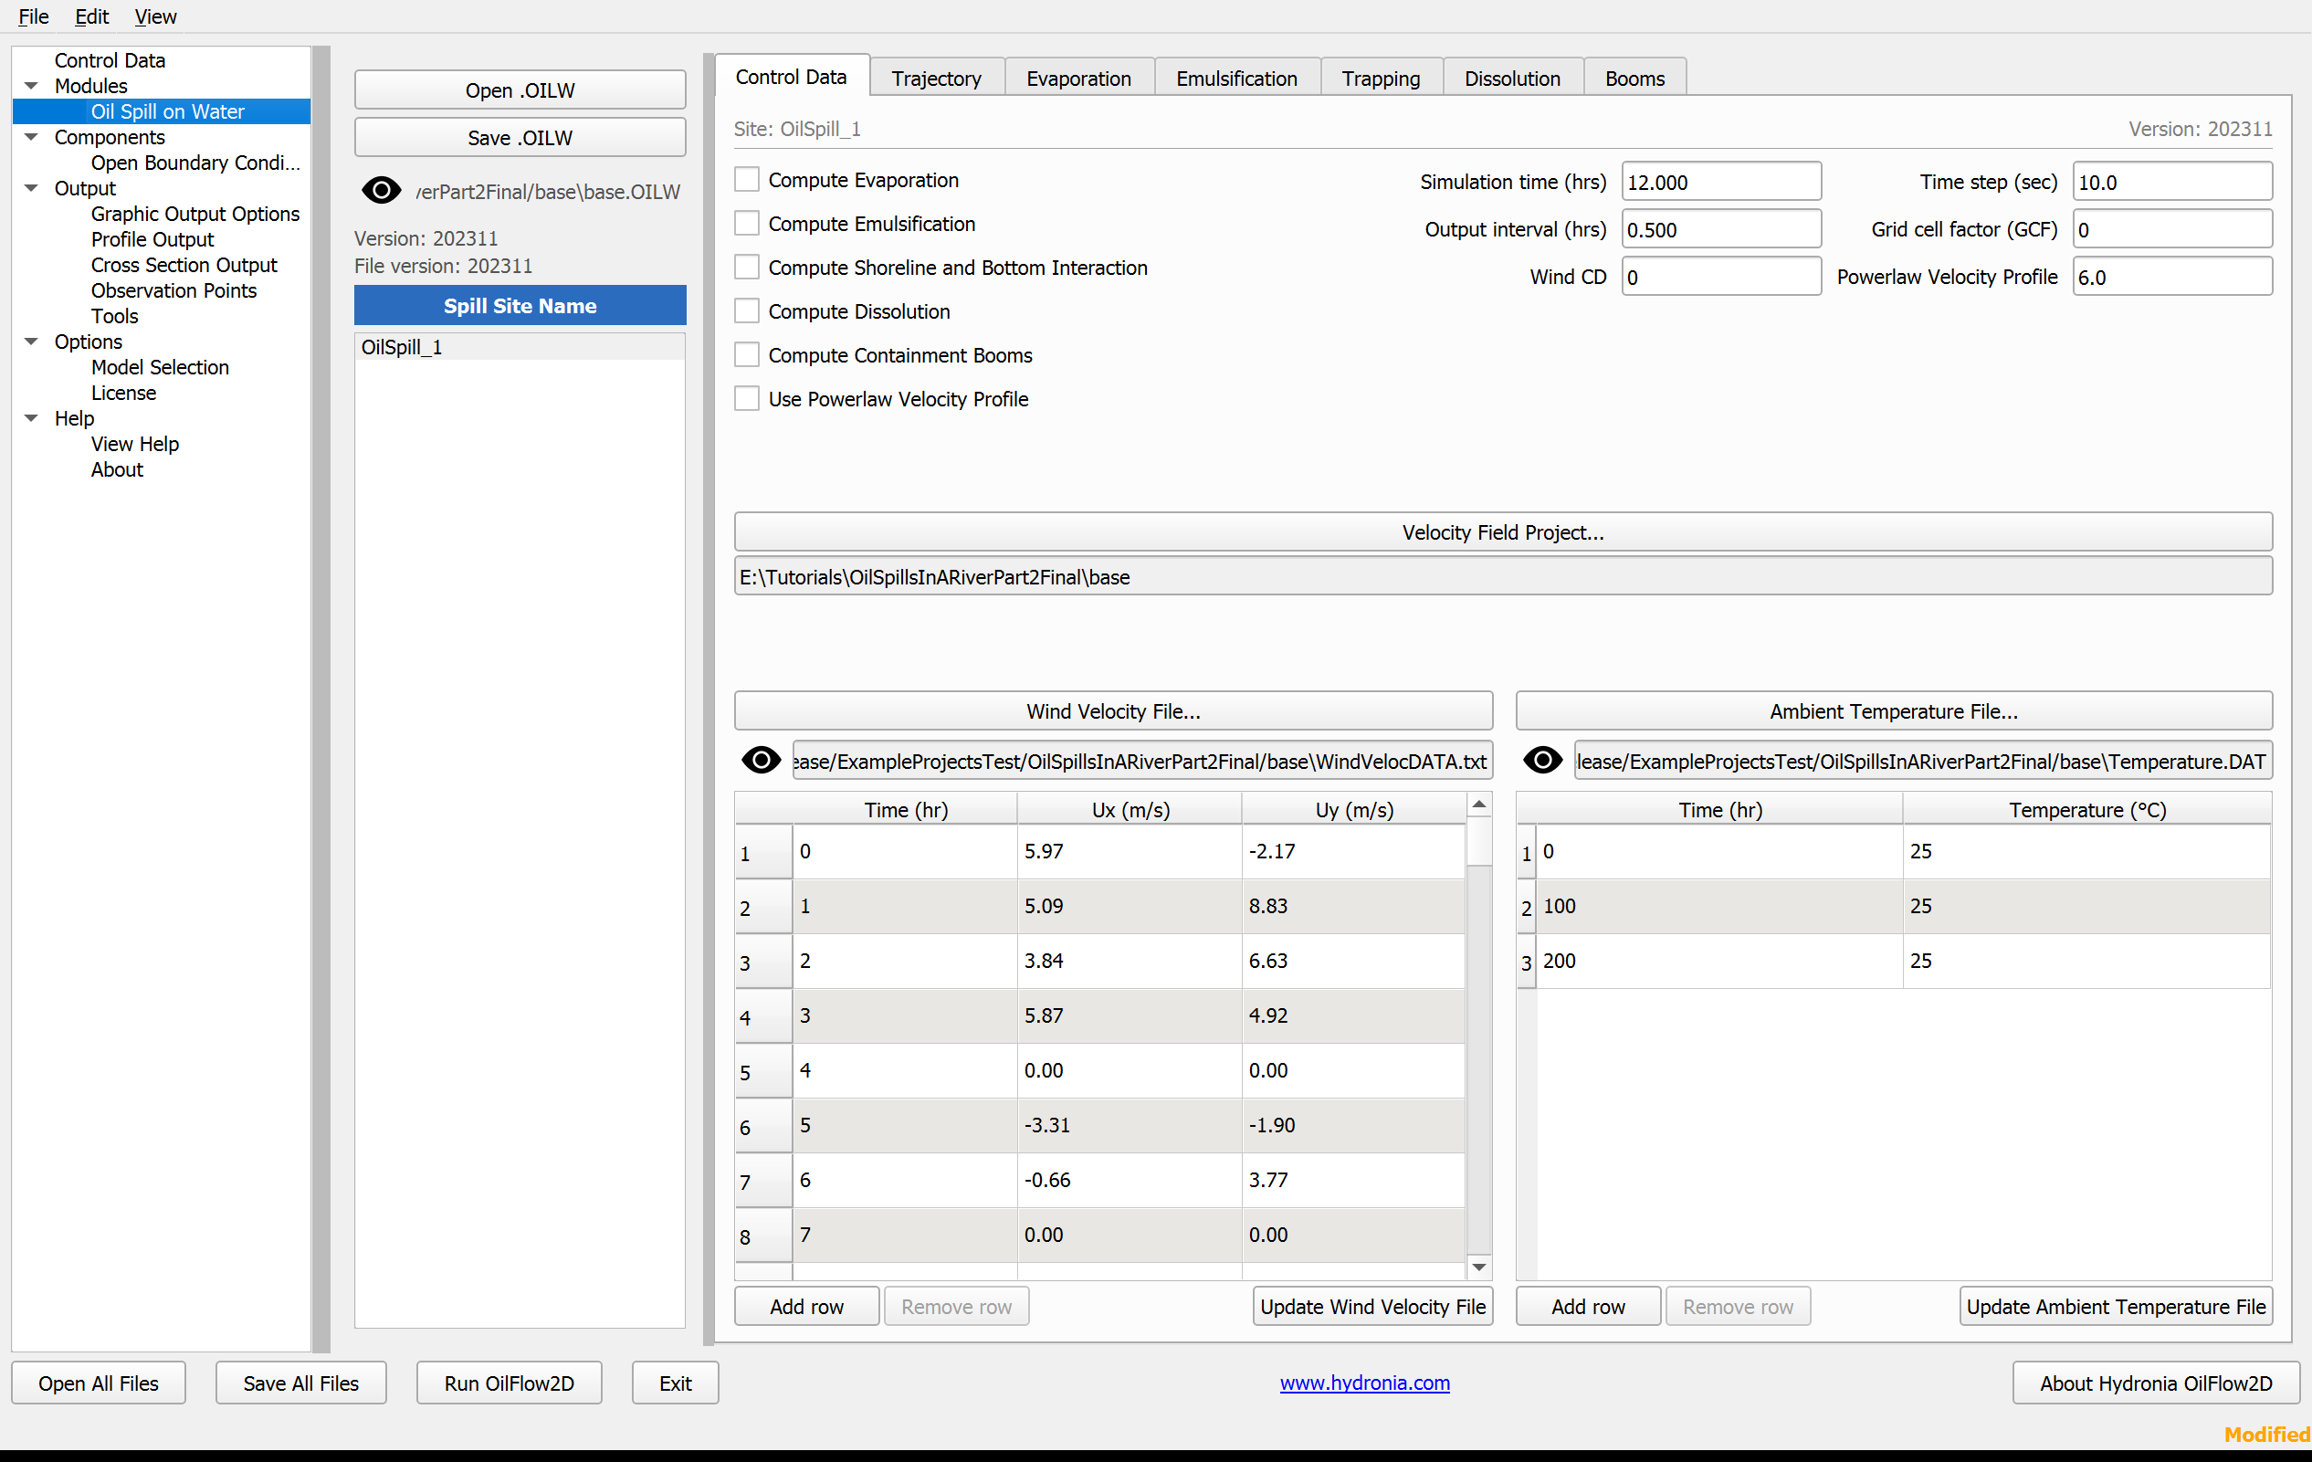Collapse the Components tree node
The image size is (2312, 1462).
32,137
